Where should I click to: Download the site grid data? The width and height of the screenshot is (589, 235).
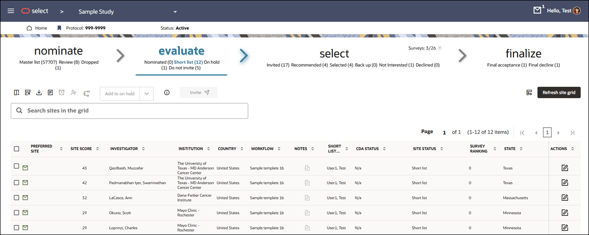click(x=39, y=92)
